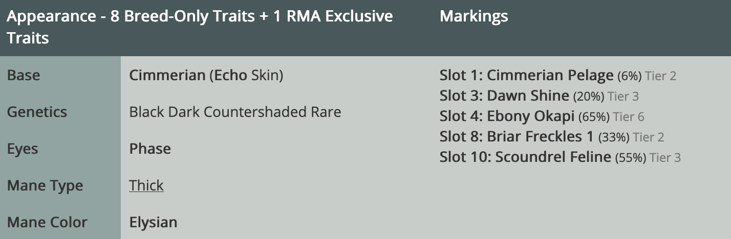The width and height of the screenshot is (731, 239).
Task: Choose the Slot 8 Briar Freckles 1 marking
Action: [x=517, y=137]
